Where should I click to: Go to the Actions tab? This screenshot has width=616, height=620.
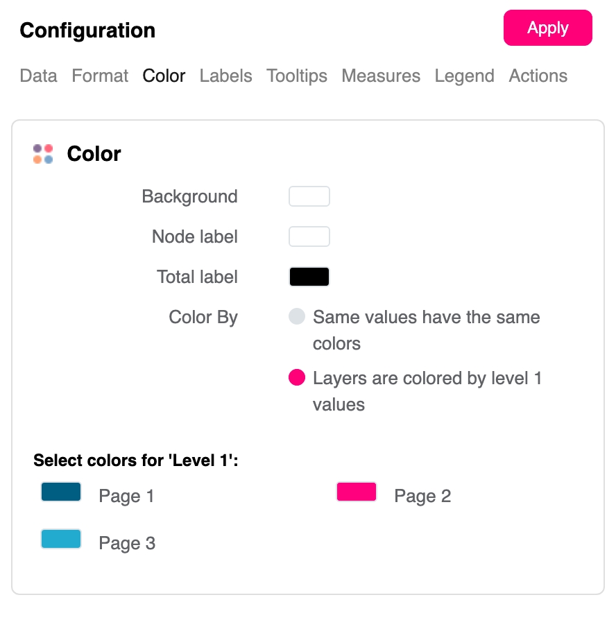(x=538, y=76)
